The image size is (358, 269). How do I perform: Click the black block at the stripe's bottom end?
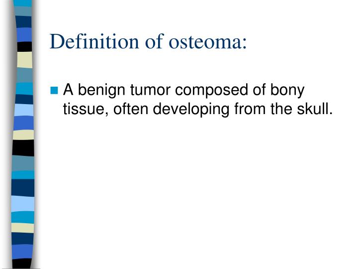tap(21, 264)
